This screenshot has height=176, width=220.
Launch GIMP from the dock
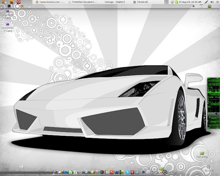coord(55,172)
